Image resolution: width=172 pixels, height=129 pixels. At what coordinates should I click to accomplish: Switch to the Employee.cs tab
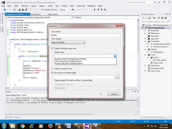coord(36,14)
